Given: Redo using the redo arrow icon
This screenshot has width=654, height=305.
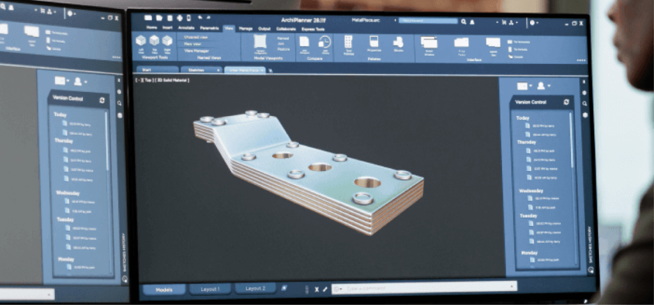Looking at the screenshot, I should pos(209,17).
